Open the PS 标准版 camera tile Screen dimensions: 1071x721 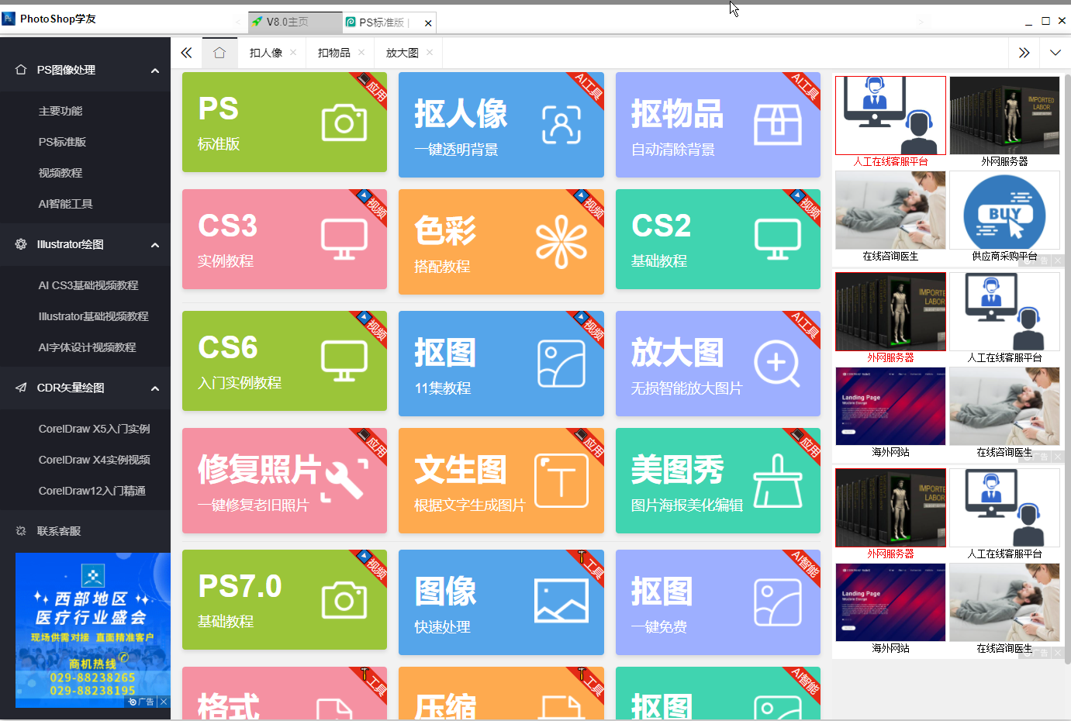click(284, 122)
